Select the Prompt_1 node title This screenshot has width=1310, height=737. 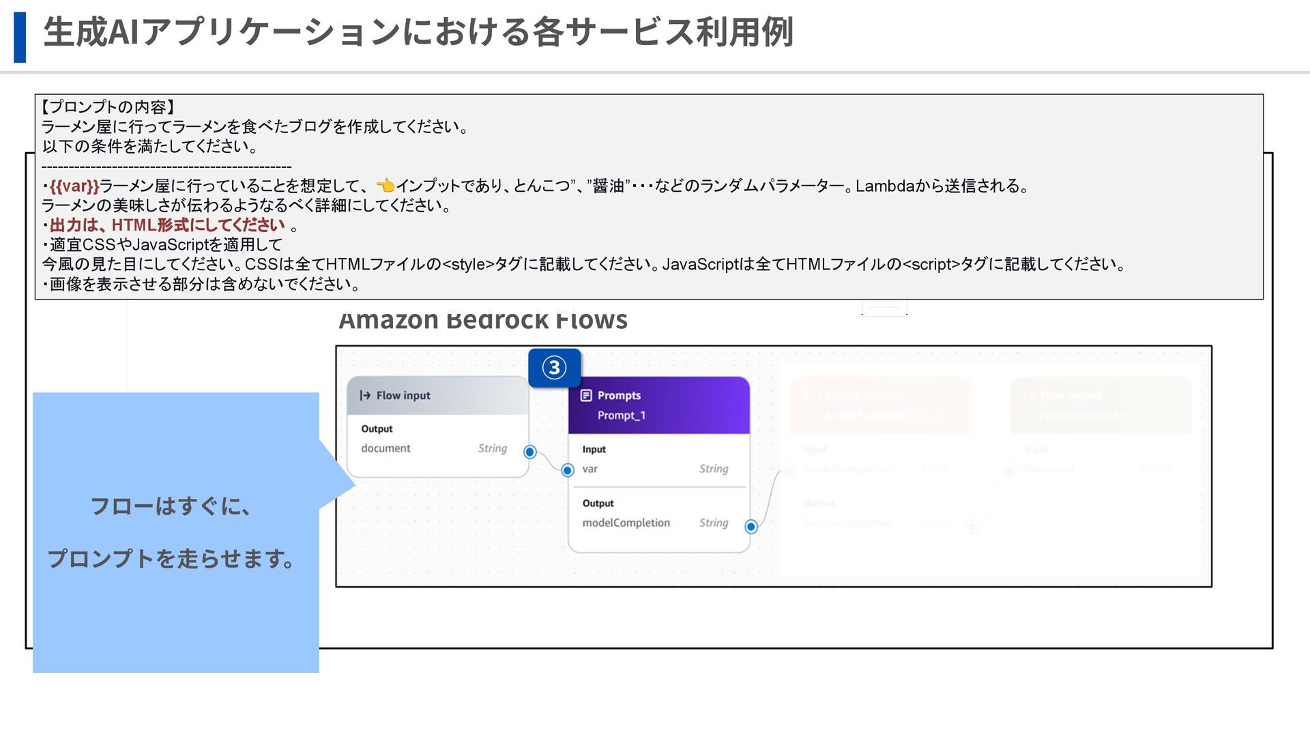click(621, 415)
